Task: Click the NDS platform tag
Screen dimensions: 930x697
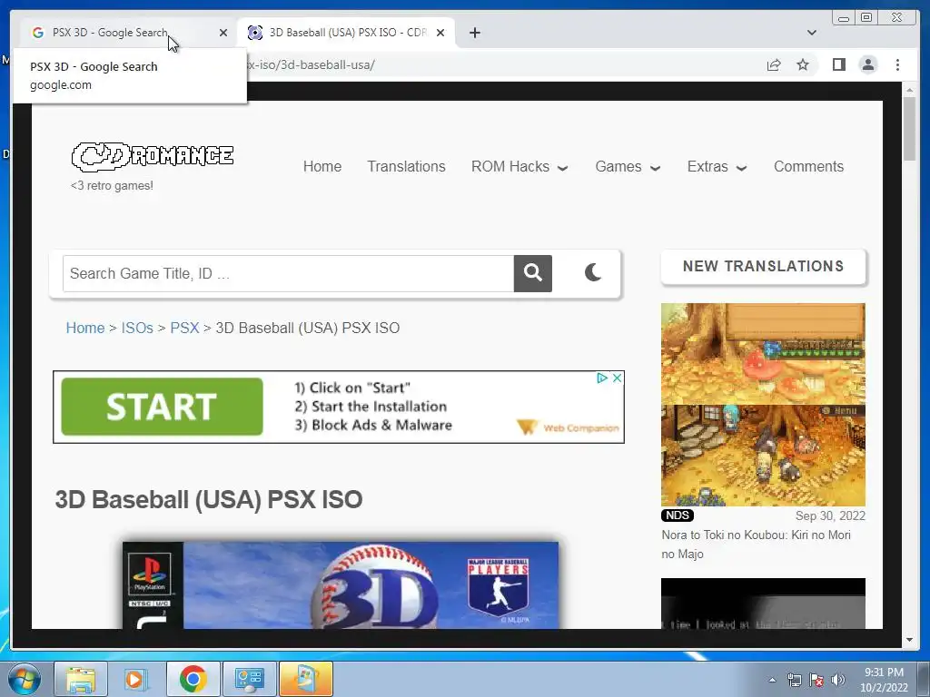Action: click(678, 515)
